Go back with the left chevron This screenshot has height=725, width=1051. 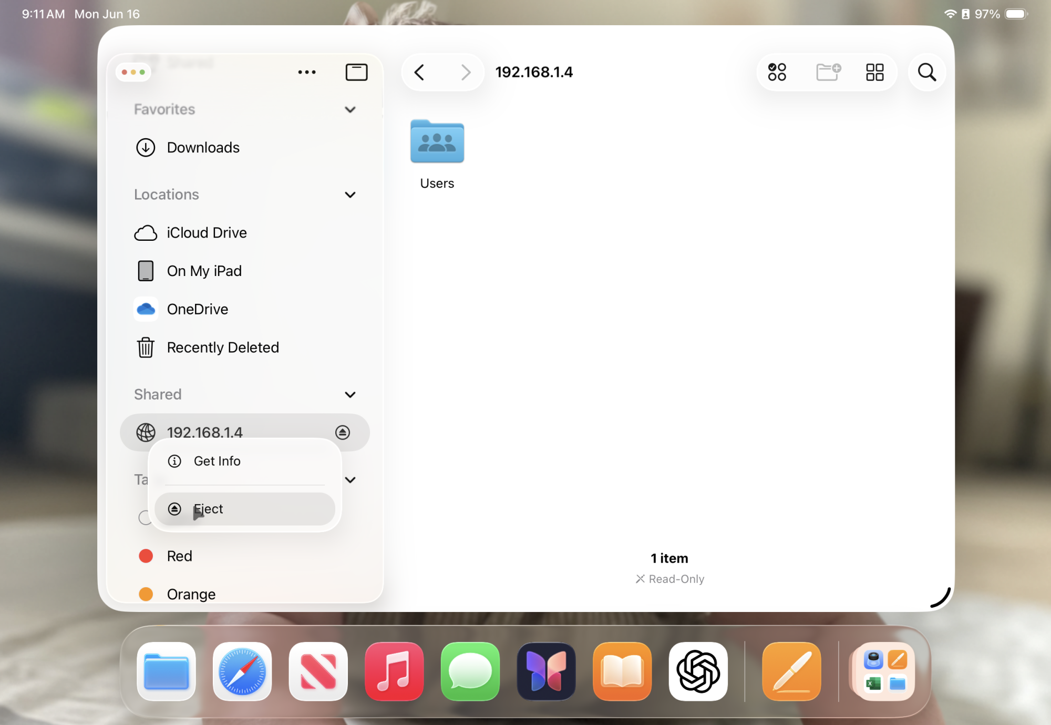[x=419, y=72]
